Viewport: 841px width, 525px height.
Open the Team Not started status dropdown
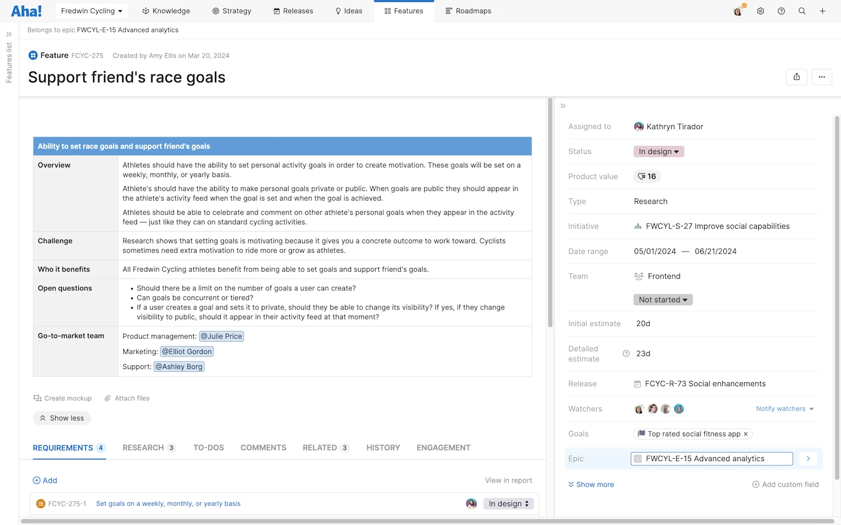[663, 300]
